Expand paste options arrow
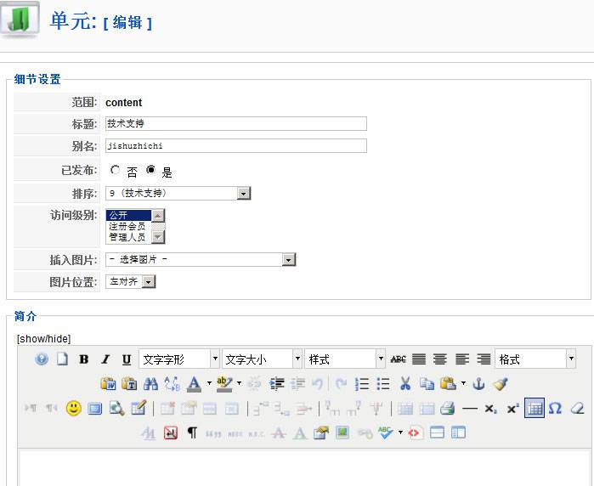 [x=463, y=384]
